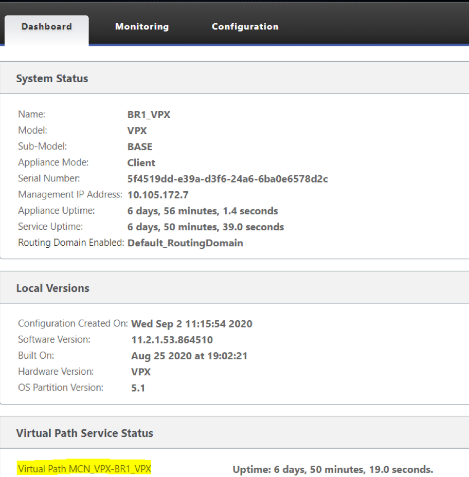Click the Virtual Path uptime text
The width and height of the screenshot is (469, 477).
[x=333, y=469]
